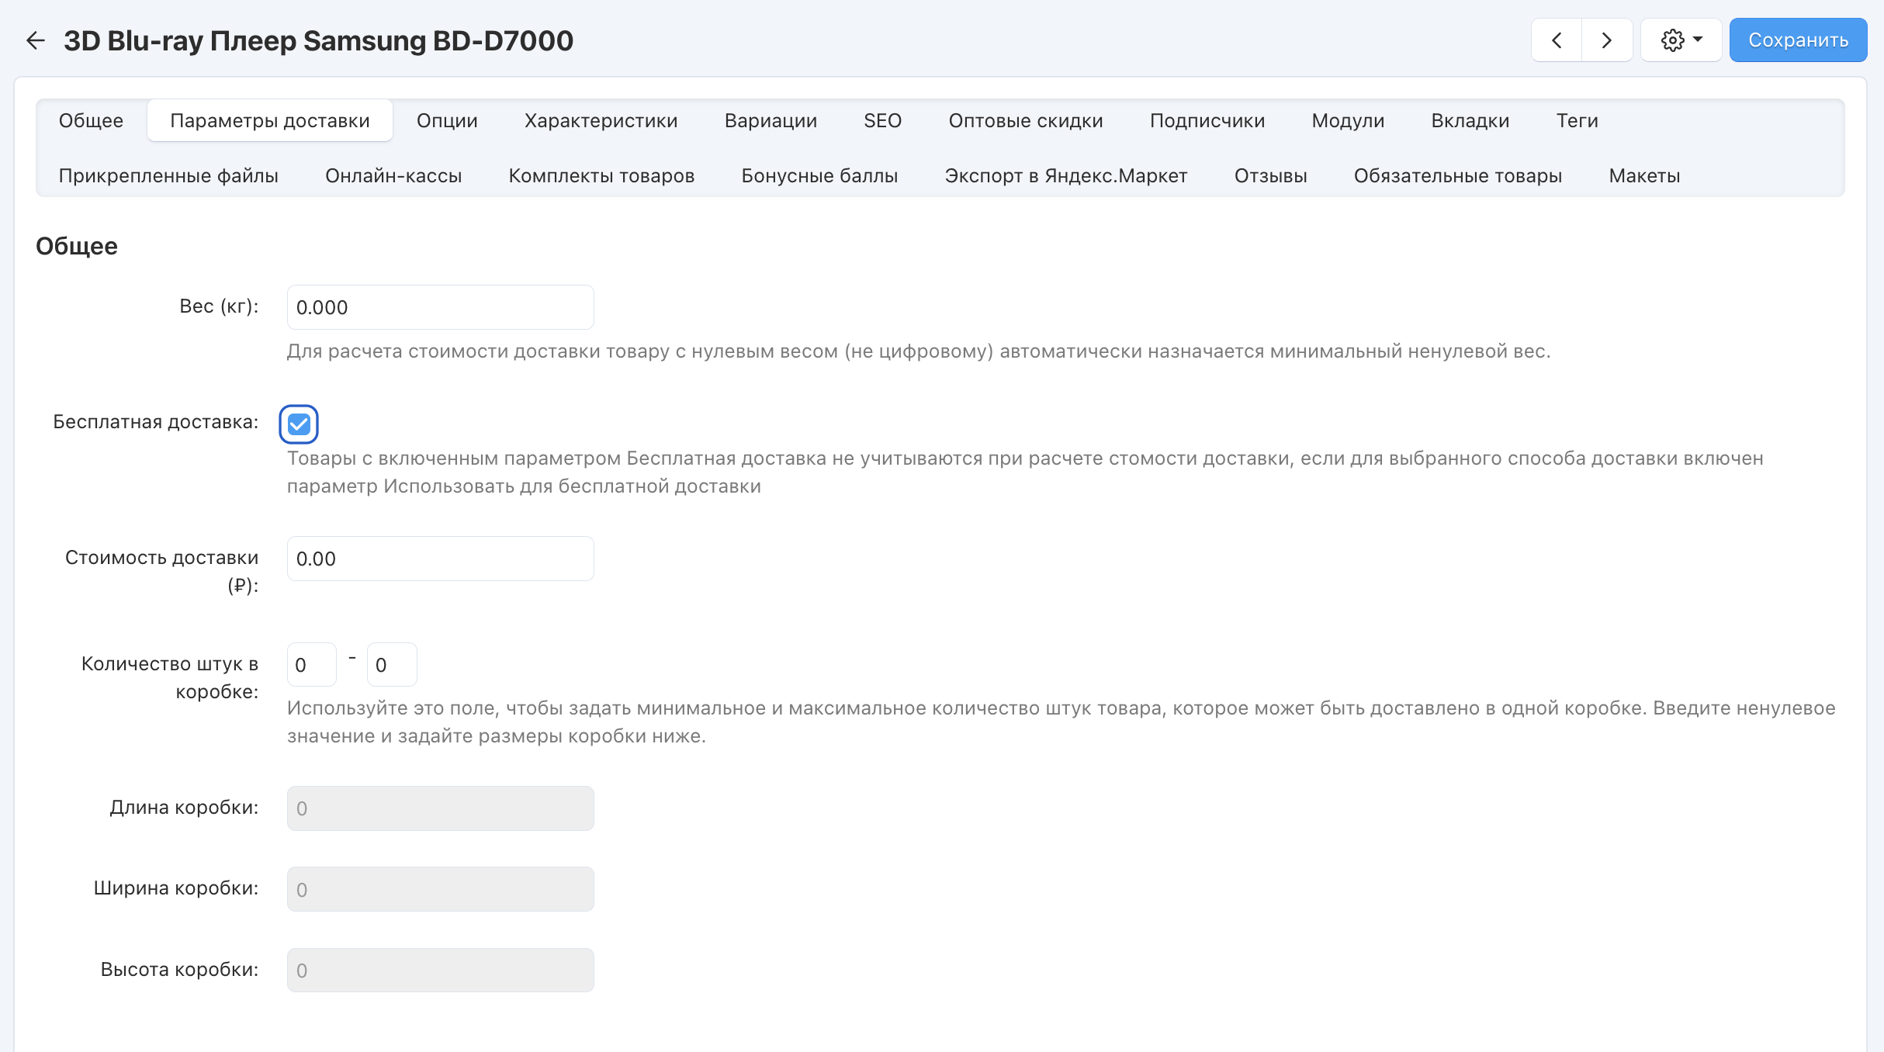Switch to the Отзывы tab

tap(1270, 175)
